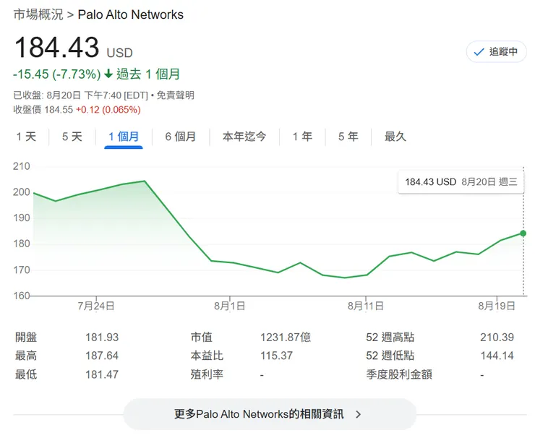Viewport: 535px width, 438px height.
Task: Click the 210 y-axis label
Action: pyautogui.click(x=22, y=166)
